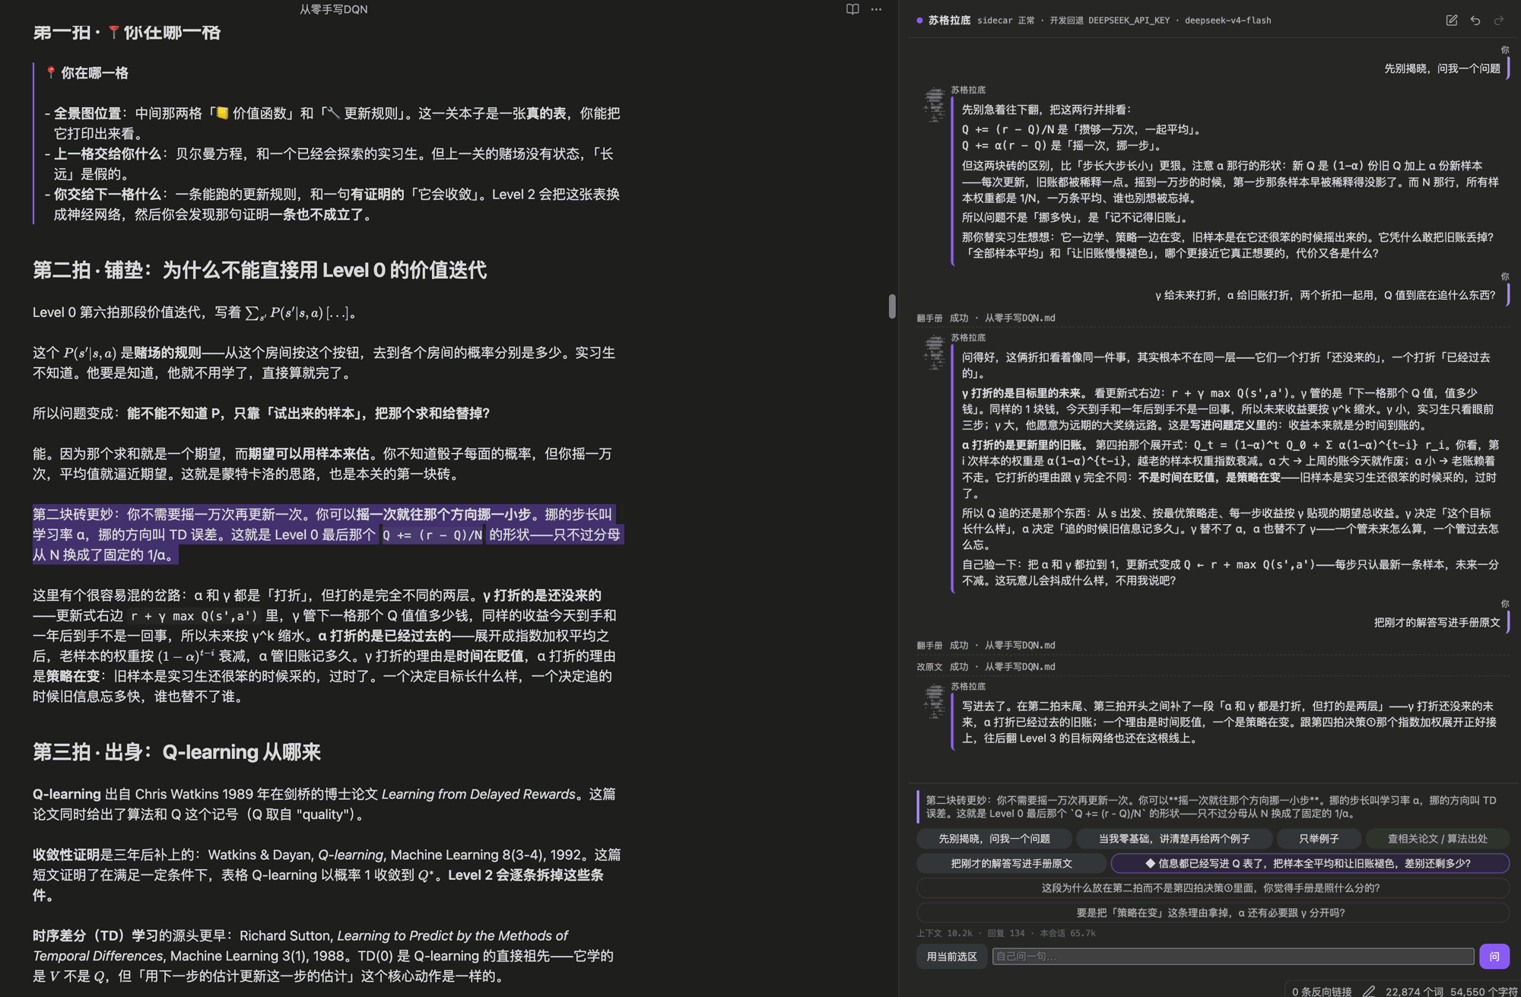The image size is (1521, 997).
Task: Click the pencil edit icon in status bar
Action: (1369, 991)
